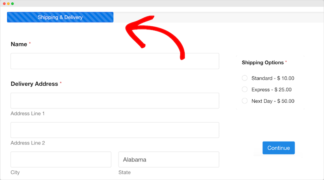Image resolution: width=324 pixels, height=180 pixels.
Task: Focus the Name input field
Action: pyautogui.click(x=115, y=61)
